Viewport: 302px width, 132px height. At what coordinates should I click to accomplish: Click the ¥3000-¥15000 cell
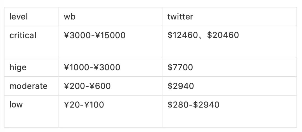[95, 35]
